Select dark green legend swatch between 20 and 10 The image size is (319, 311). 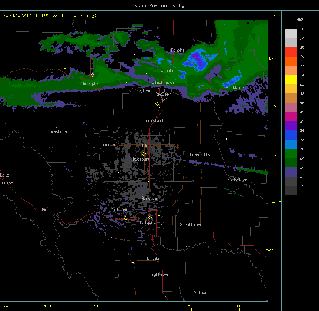(x=291, y=163)
